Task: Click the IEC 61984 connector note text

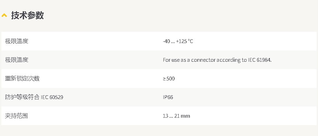Action: coord(217,60)
